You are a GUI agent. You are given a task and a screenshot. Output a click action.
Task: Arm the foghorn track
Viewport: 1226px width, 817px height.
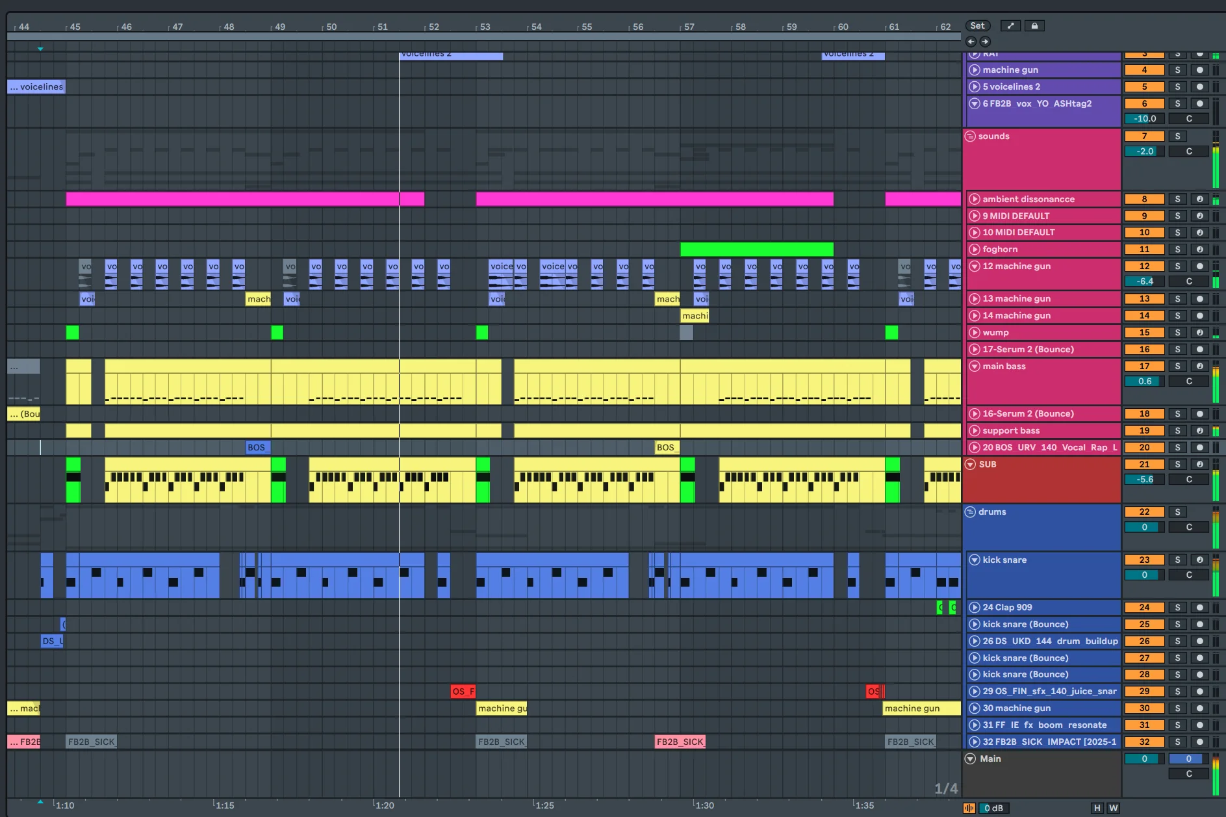[x=1199, y=250]
